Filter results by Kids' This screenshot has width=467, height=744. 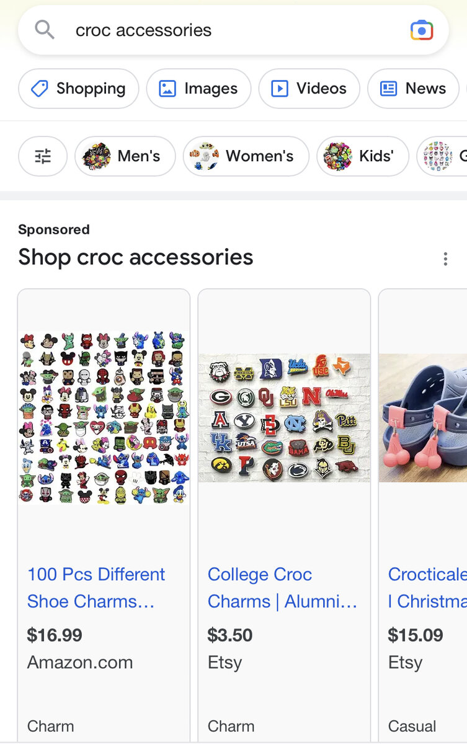pyautogui.click(x=362, y=156)
